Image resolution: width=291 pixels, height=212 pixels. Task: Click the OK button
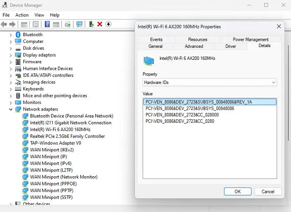click(237, 191)
